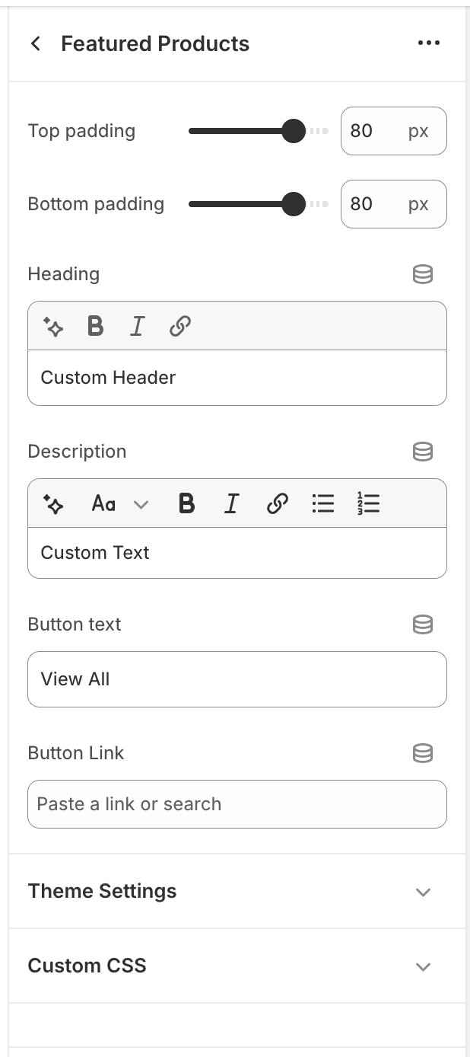Click the Bottom padding value field
The width and height of the screenshot is (470, 1057).
[x=394, y=204]
